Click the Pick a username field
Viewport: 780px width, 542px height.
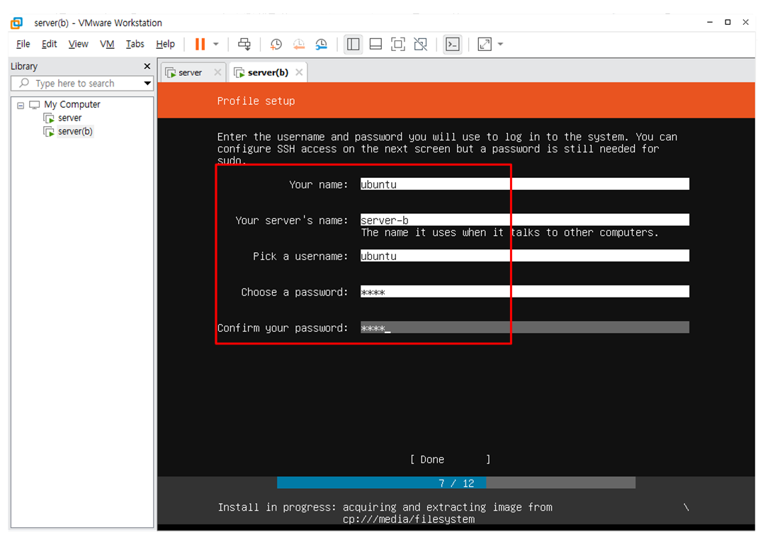[x=525, y=256]
